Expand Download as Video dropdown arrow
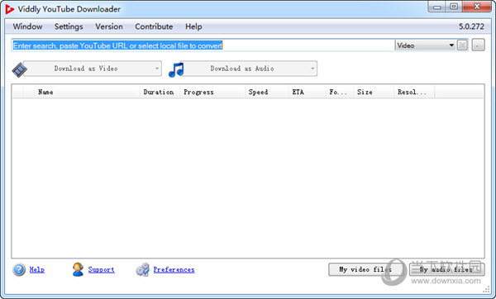This screenshot has height=299, width=496. (157, 69)
